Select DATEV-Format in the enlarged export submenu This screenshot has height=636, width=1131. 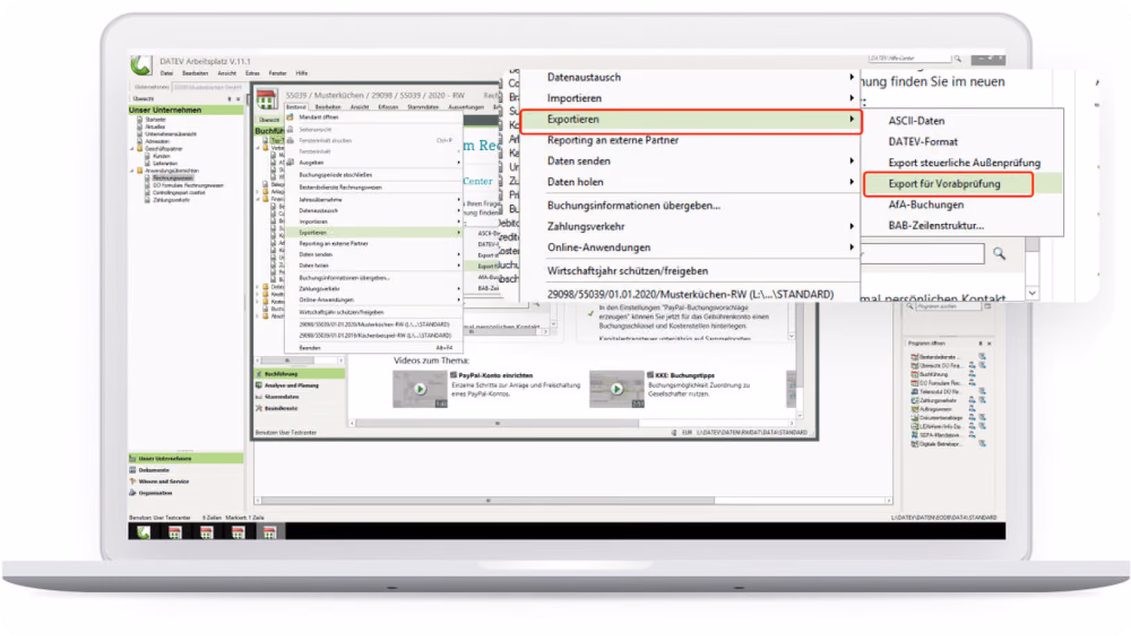[922, 141]
